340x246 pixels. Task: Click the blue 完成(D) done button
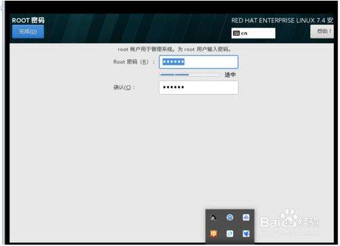click(x=28, y=32)
